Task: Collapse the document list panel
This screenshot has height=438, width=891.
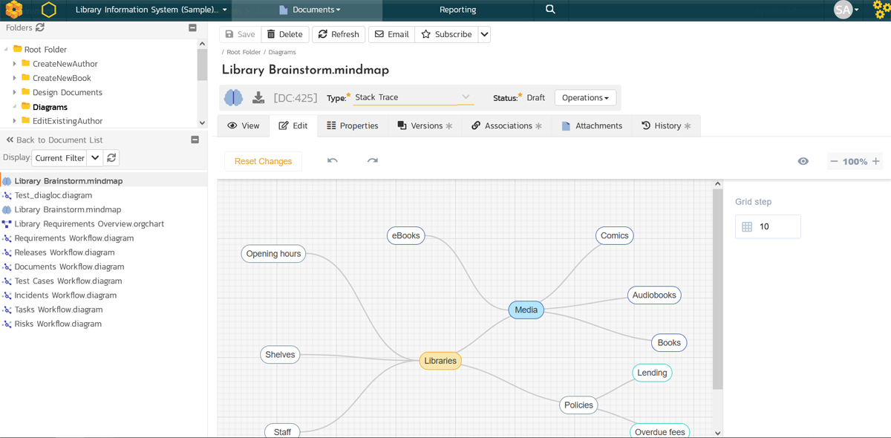Action: (x=195, y=140)
